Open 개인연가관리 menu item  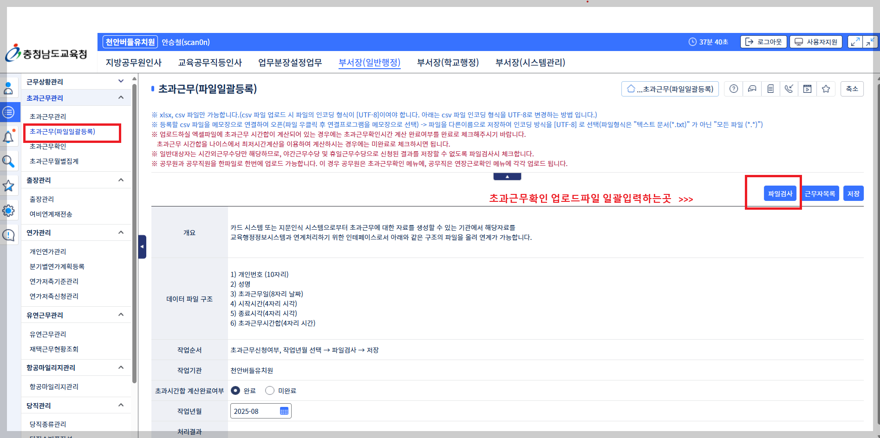48,251
